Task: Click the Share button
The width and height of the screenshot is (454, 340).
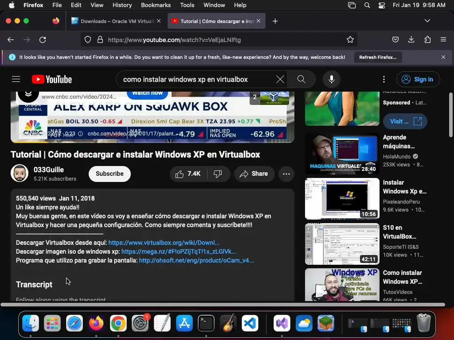Action: [254, 174]
